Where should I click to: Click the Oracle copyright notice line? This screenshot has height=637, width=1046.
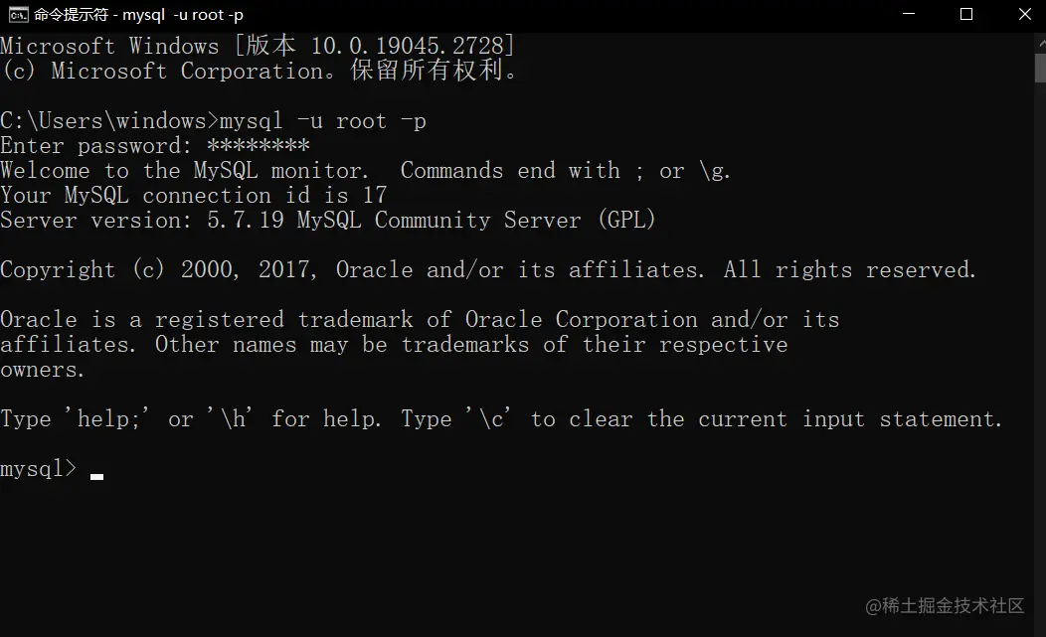click(487, 269)
